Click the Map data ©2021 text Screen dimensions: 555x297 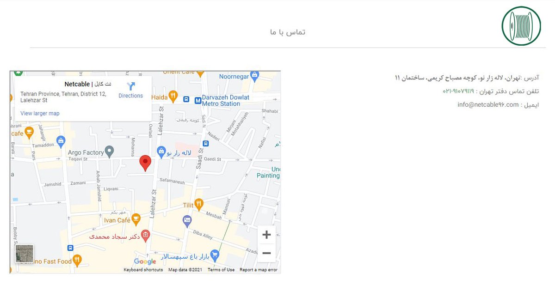click(x=185, y=270)
